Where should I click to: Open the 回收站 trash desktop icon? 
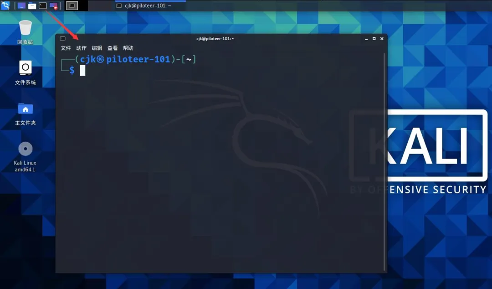[25, 32]
